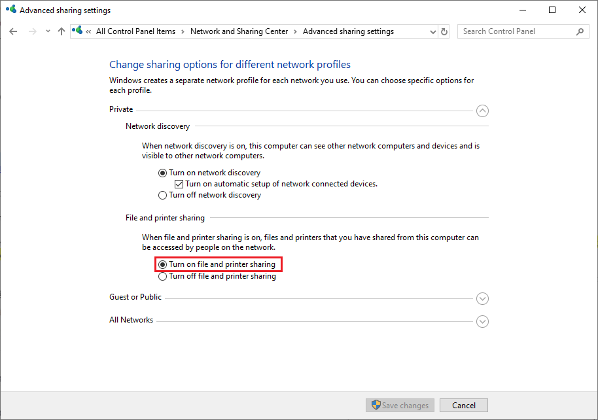Select Turn off network discovery

163,195
